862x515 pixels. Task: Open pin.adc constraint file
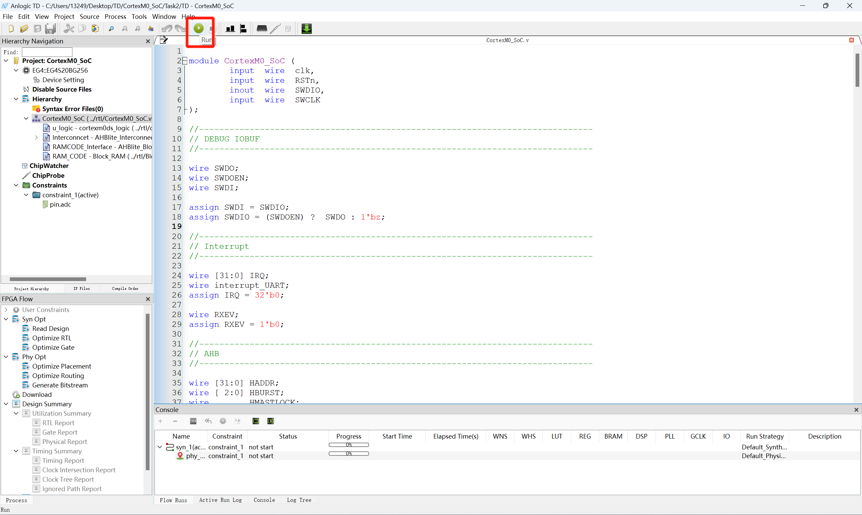click(x=60, y=204)
